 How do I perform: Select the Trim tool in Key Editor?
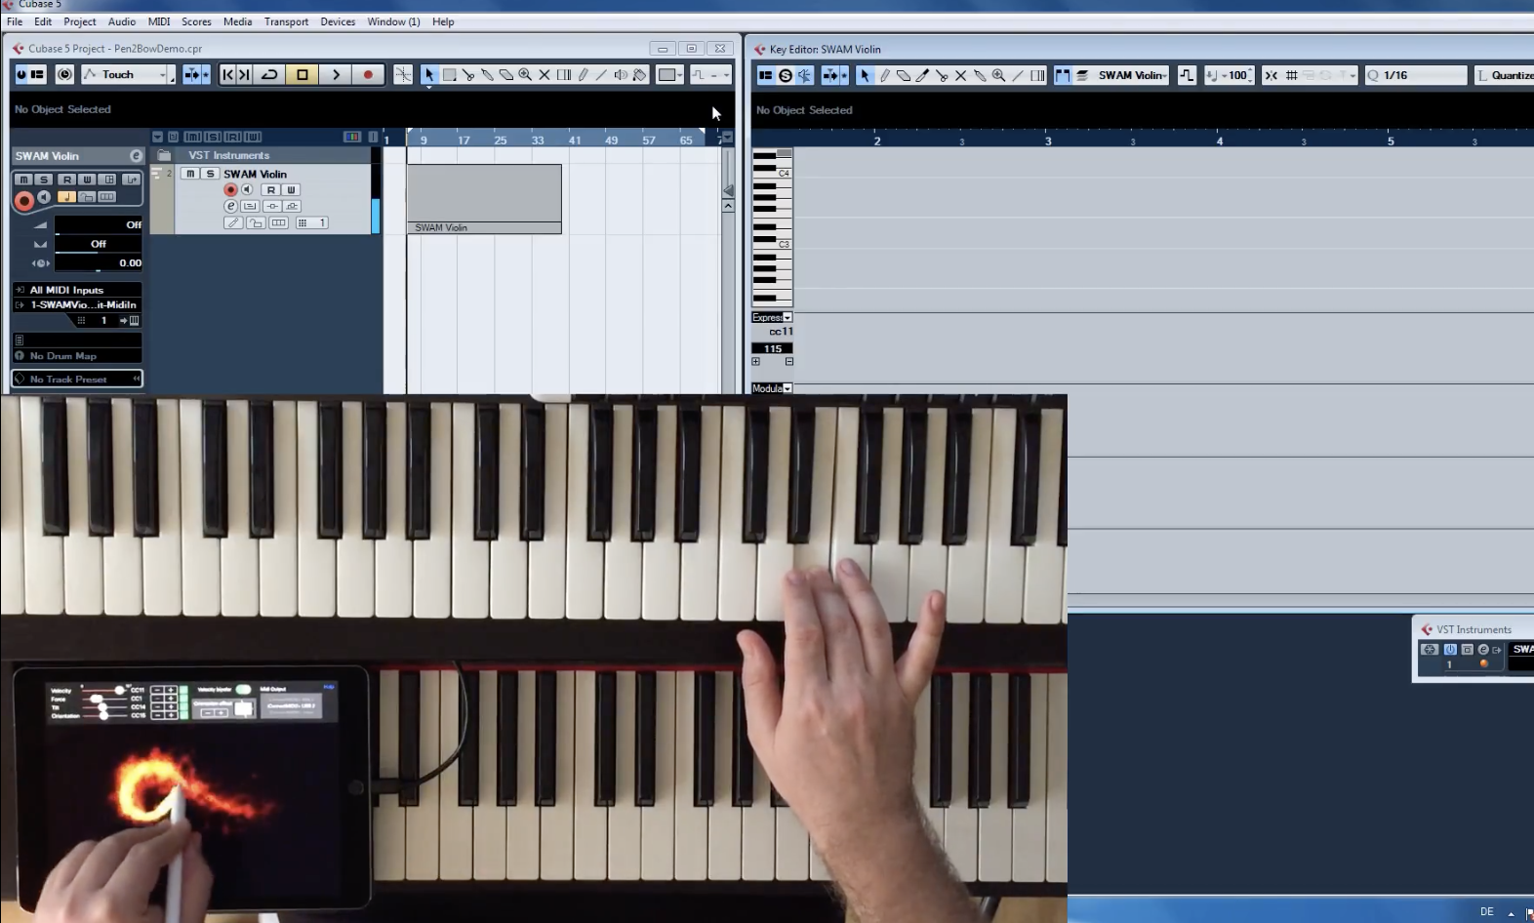click(922, 75)
